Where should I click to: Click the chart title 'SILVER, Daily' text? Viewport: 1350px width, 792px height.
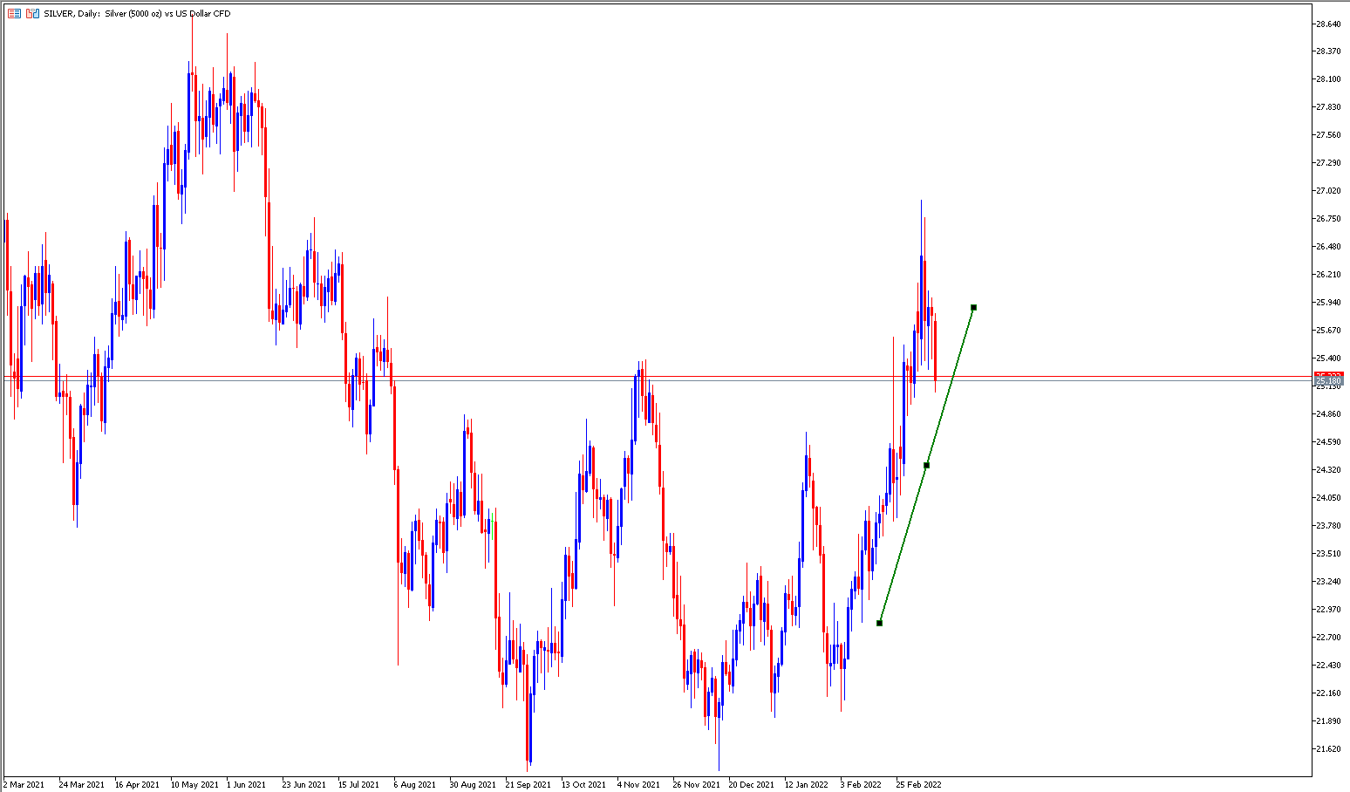(x=72, y=14)
